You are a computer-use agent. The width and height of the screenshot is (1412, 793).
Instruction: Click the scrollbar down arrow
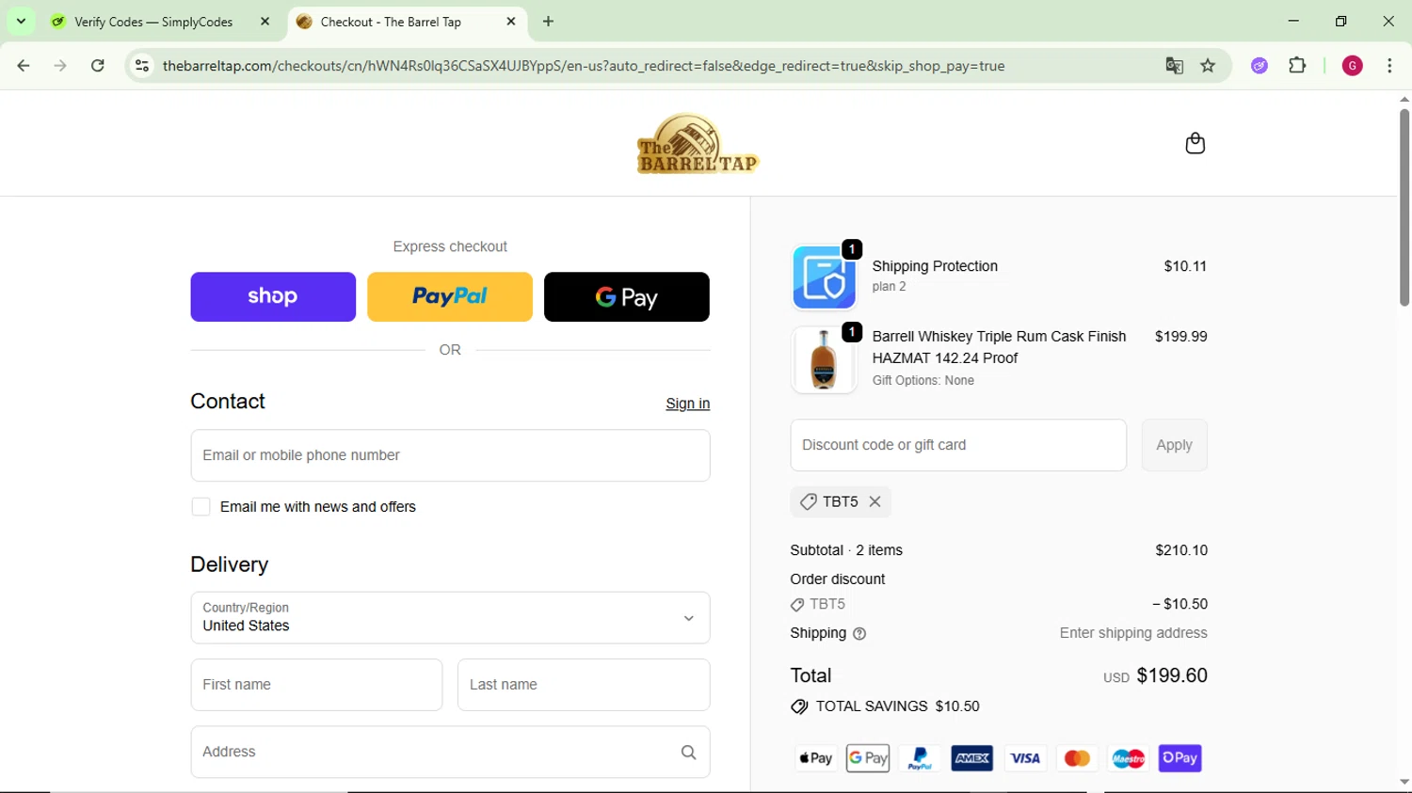click(x=1404, y=782)
